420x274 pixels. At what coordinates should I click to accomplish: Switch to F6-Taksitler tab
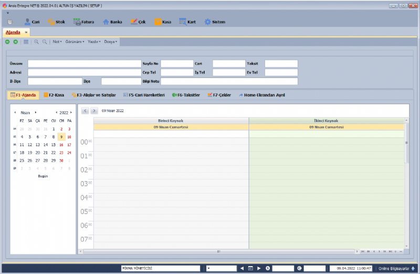186,95
